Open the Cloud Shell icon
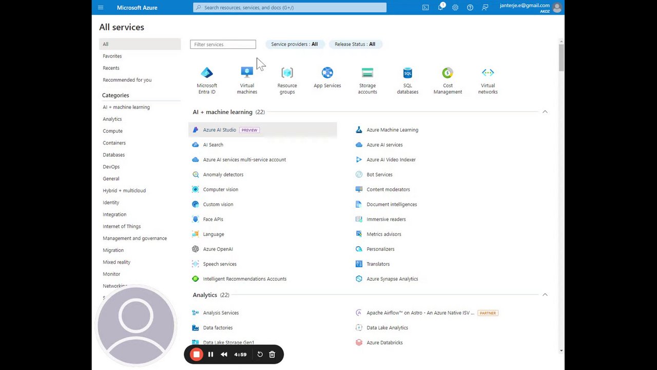Image resolution: width=657 pixels, height=370 pixels. [426, 8]
